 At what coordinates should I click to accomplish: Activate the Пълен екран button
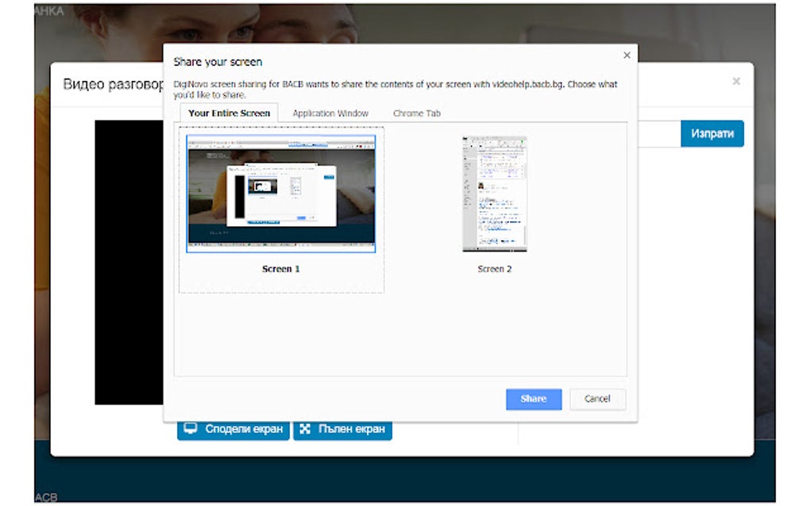pos(342,428)
